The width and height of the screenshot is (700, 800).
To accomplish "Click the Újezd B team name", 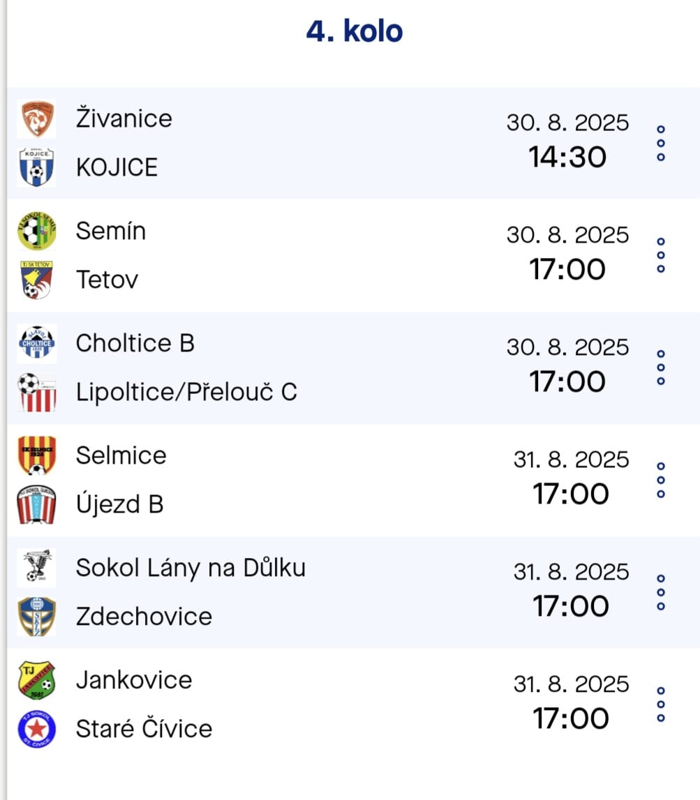I will (120, 504).
